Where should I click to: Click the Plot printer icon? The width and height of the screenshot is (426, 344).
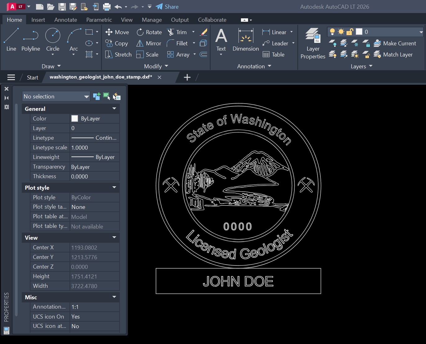click(107, 7)
